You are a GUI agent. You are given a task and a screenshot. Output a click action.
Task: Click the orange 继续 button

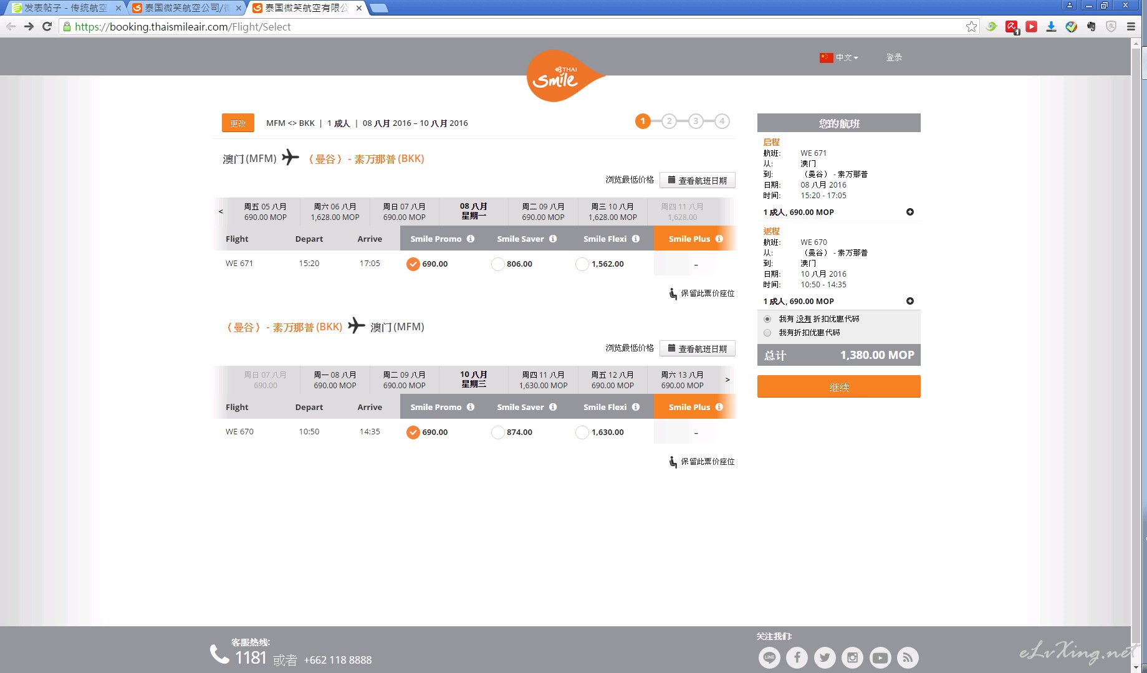coord(839,386)
